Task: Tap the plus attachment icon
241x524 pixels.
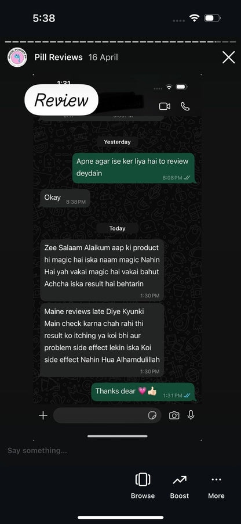Action: pyautogui.click(x=43, y=415)
